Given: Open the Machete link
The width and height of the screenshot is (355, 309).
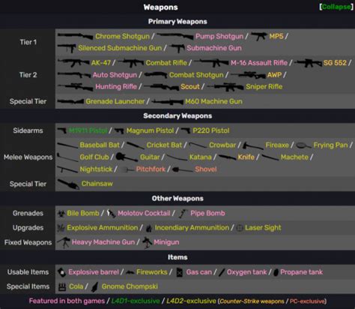Looking at the screenshot, I should [294, 157].
